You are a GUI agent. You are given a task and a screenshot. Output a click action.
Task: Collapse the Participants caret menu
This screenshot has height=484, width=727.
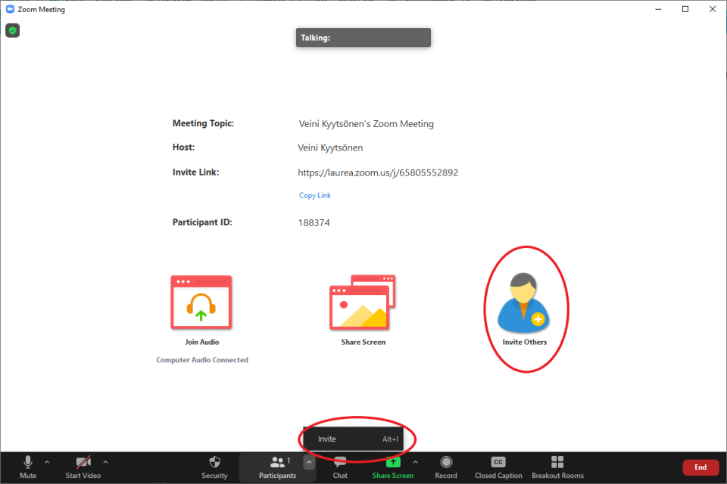tap(309, 462)
